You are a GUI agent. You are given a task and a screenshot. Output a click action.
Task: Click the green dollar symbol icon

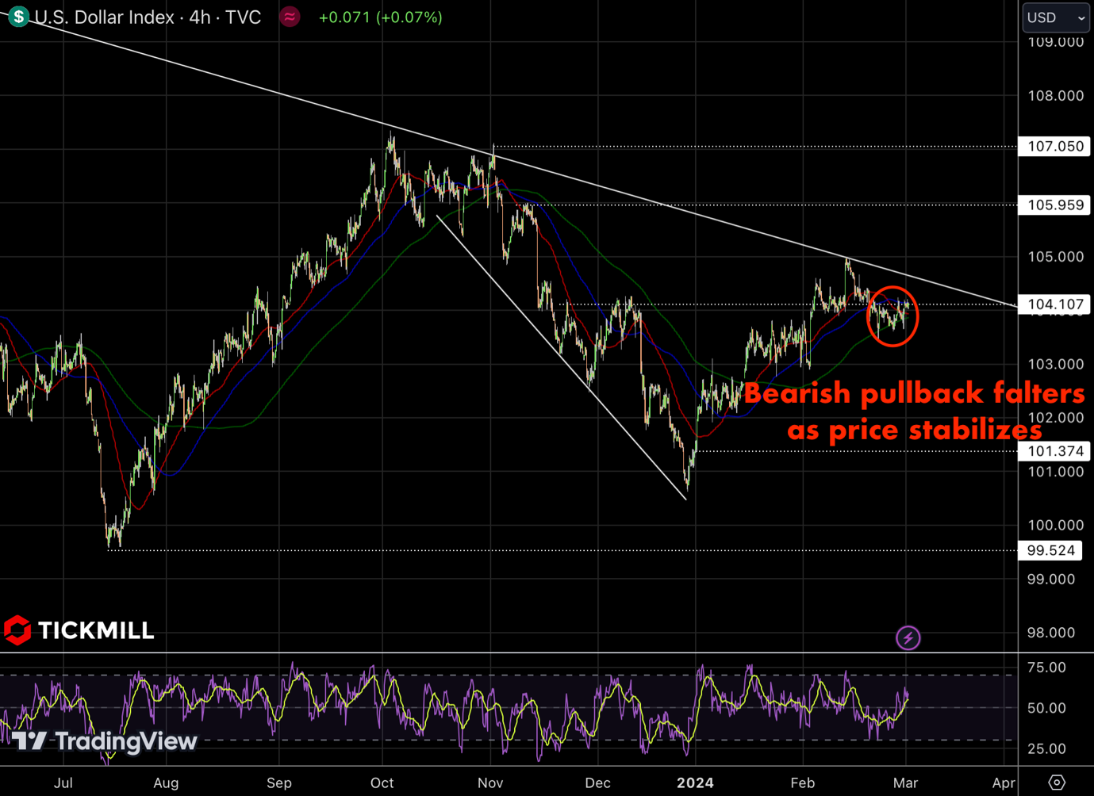(x=18, y=17)
